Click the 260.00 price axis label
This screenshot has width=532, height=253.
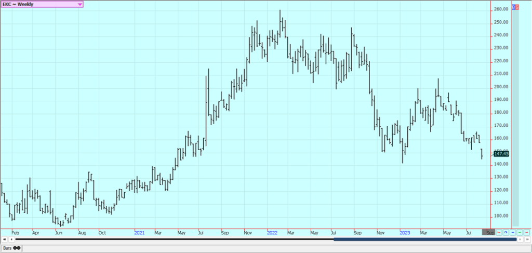501,9
